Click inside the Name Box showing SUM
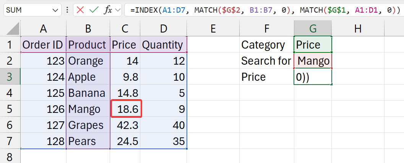Image resolution: width=404 pixels, height=163 pixels. (27, 10)
